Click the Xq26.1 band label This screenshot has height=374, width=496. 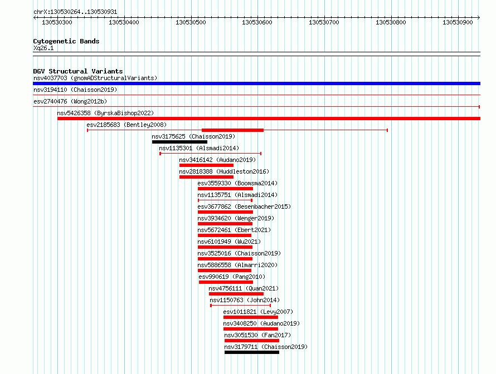click(x=43, y=48)
